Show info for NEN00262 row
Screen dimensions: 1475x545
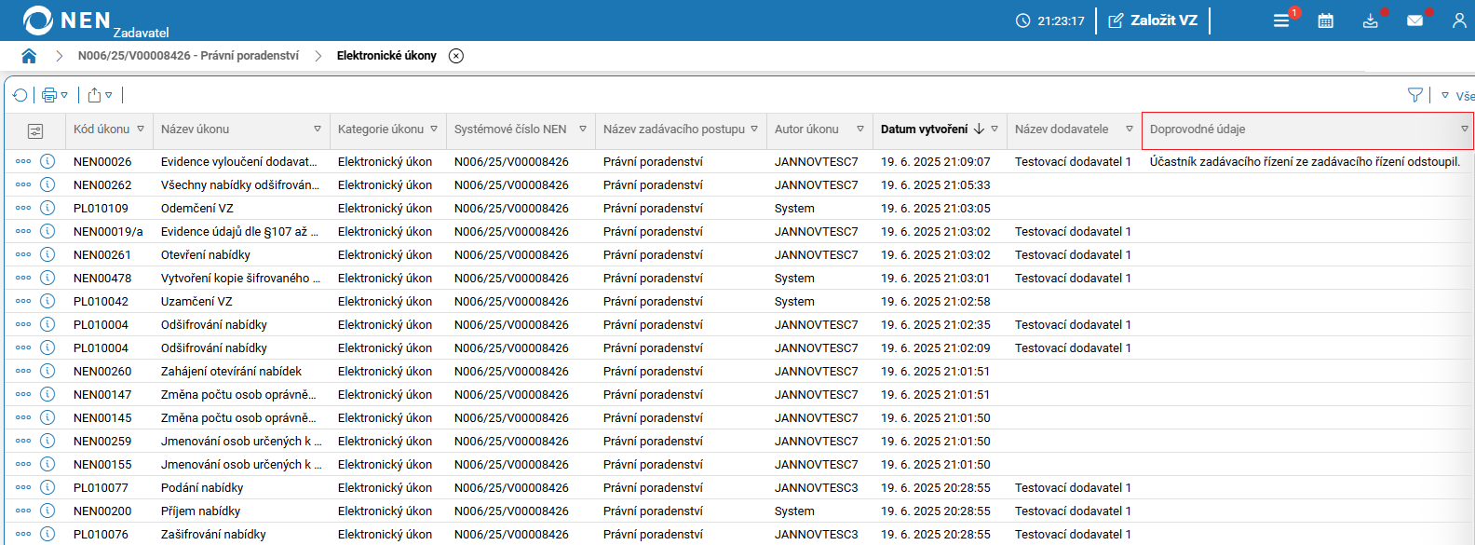click(x=47, y=184)
